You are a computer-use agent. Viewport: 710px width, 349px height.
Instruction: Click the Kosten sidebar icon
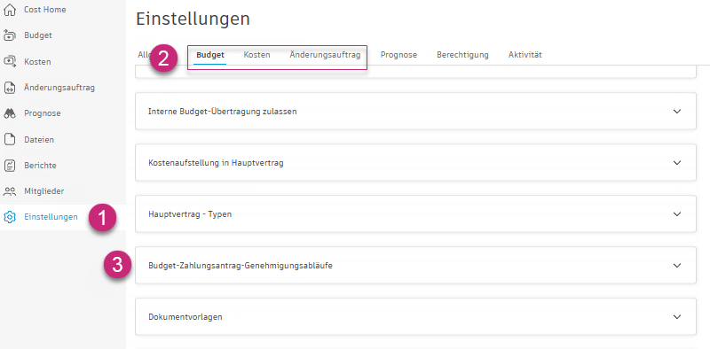[x=10, y=61]
